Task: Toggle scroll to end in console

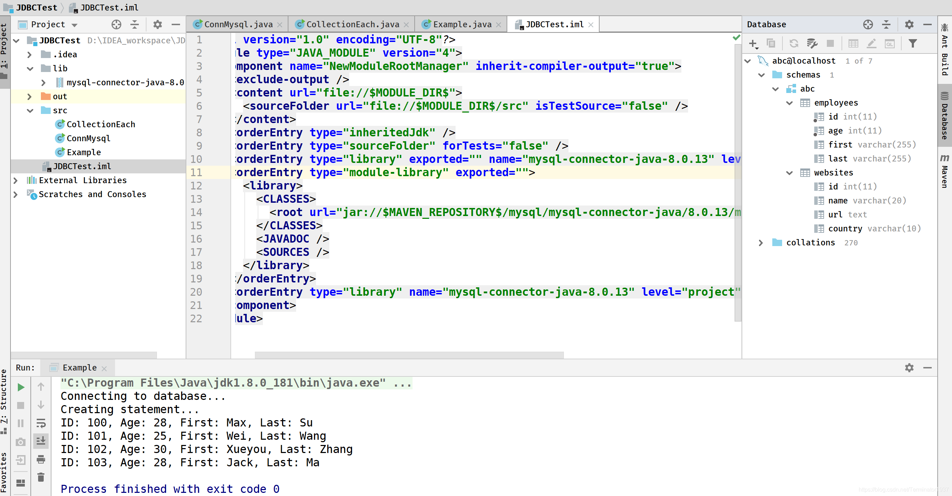Action: click(41, 440)
